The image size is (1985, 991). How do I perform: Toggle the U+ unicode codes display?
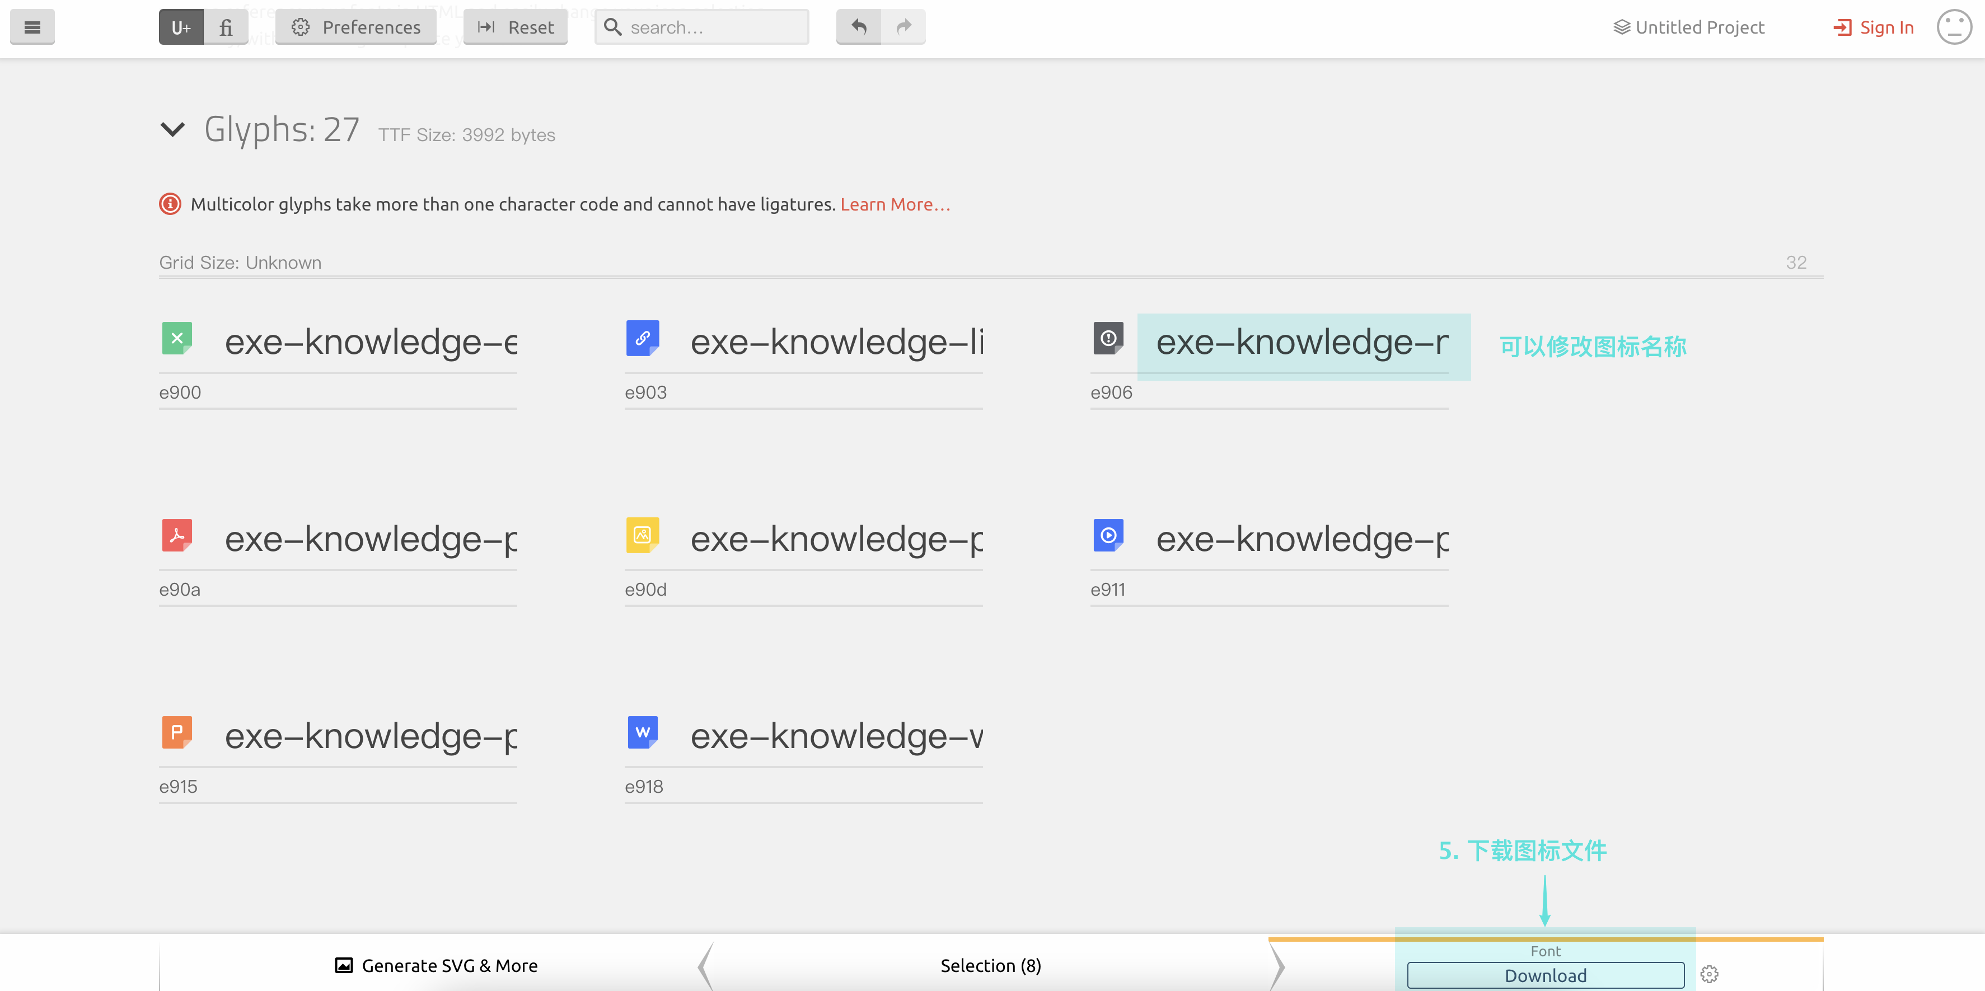coord(181,28)
